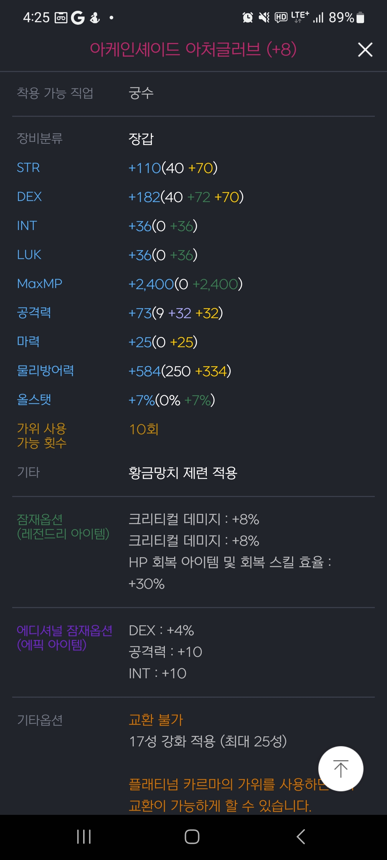Select the STR stat label
Viewport: 387px width, 860px height.
(28, 168)
